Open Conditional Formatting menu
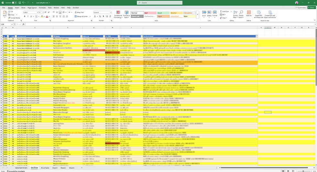 click(118, 14)
